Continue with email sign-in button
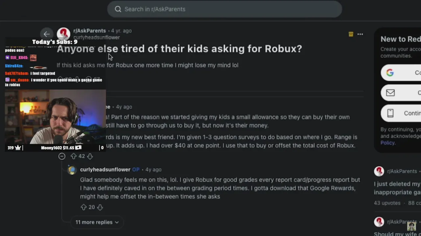 [x=401, y=93]
